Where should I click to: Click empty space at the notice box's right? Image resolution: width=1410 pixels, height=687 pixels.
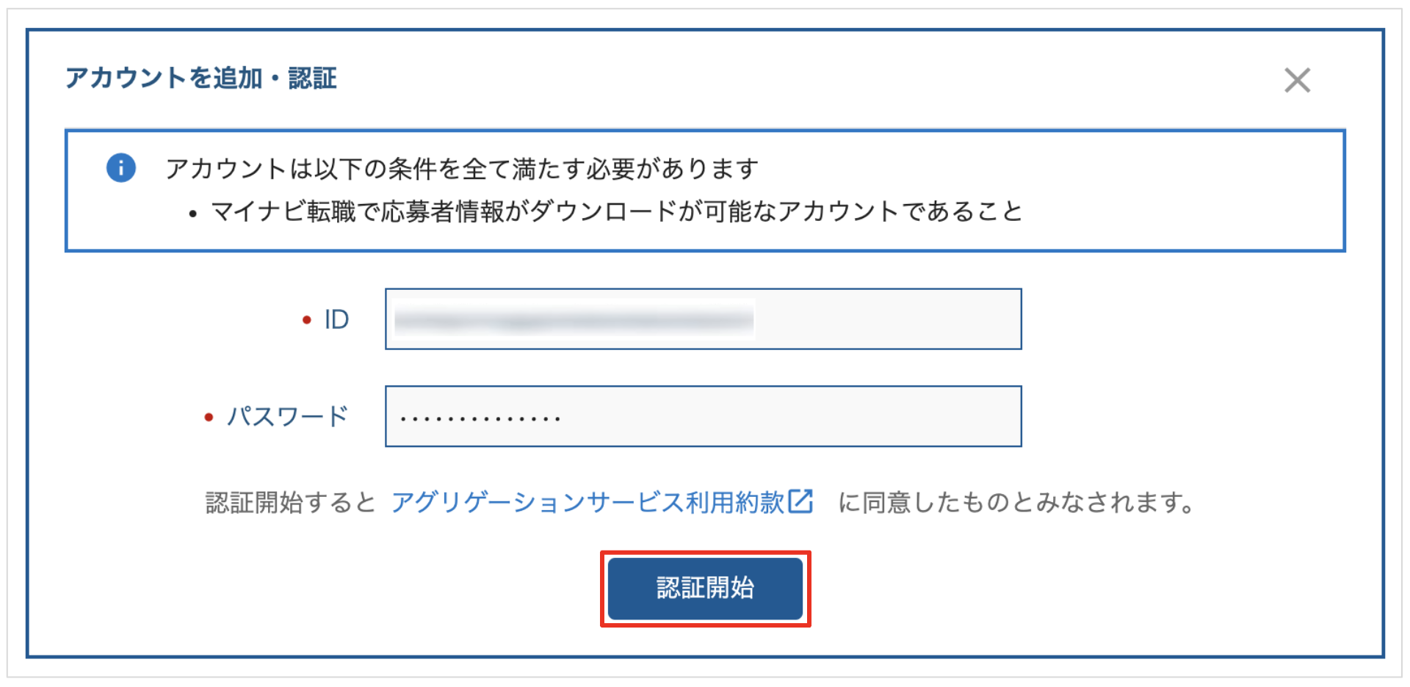(1190, 191)
